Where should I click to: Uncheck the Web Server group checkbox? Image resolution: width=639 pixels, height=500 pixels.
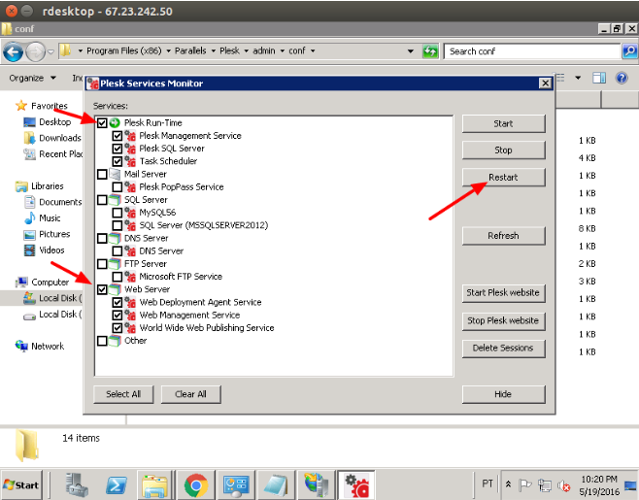[102, 289]
